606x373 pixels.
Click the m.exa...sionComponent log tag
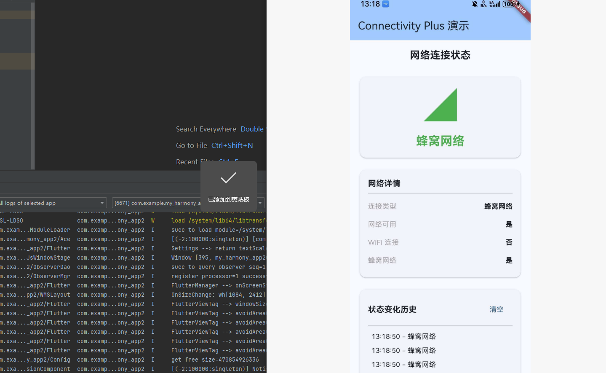[35, 369]
